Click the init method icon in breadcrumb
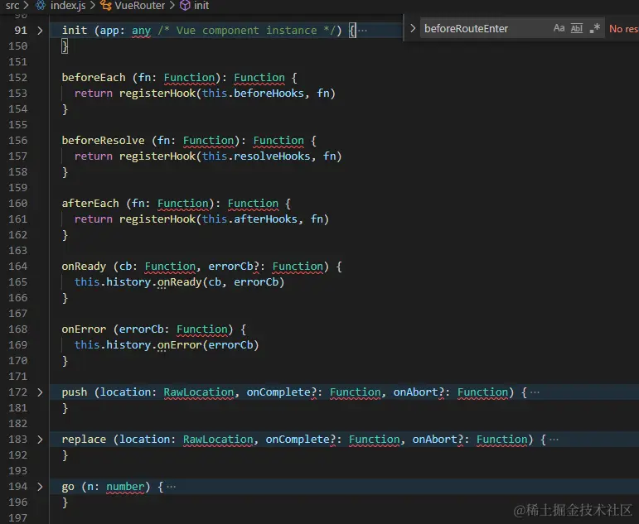The width and height of the screenshot is (639, 524). pos(185,5)
